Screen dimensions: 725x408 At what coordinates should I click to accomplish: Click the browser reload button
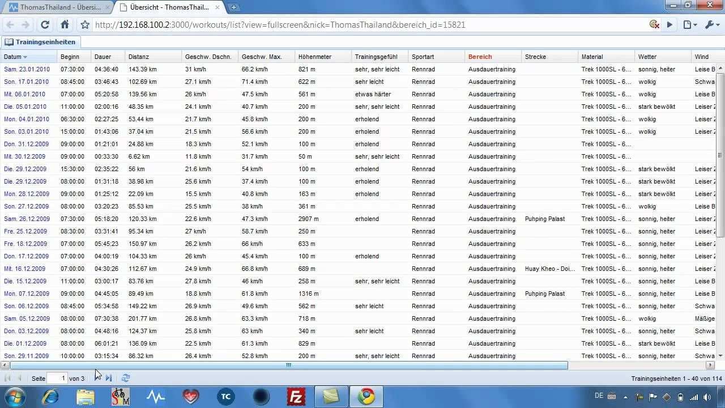tap(45, 25)
